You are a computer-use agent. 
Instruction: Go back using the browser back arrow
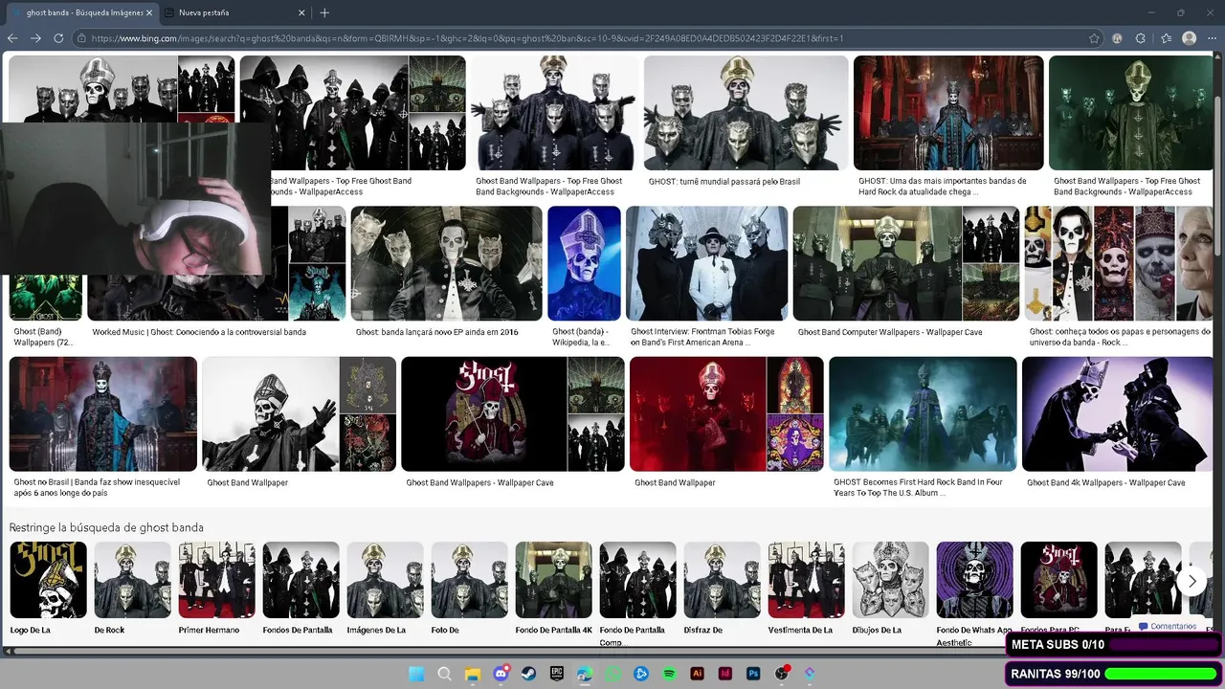point(12,38)
